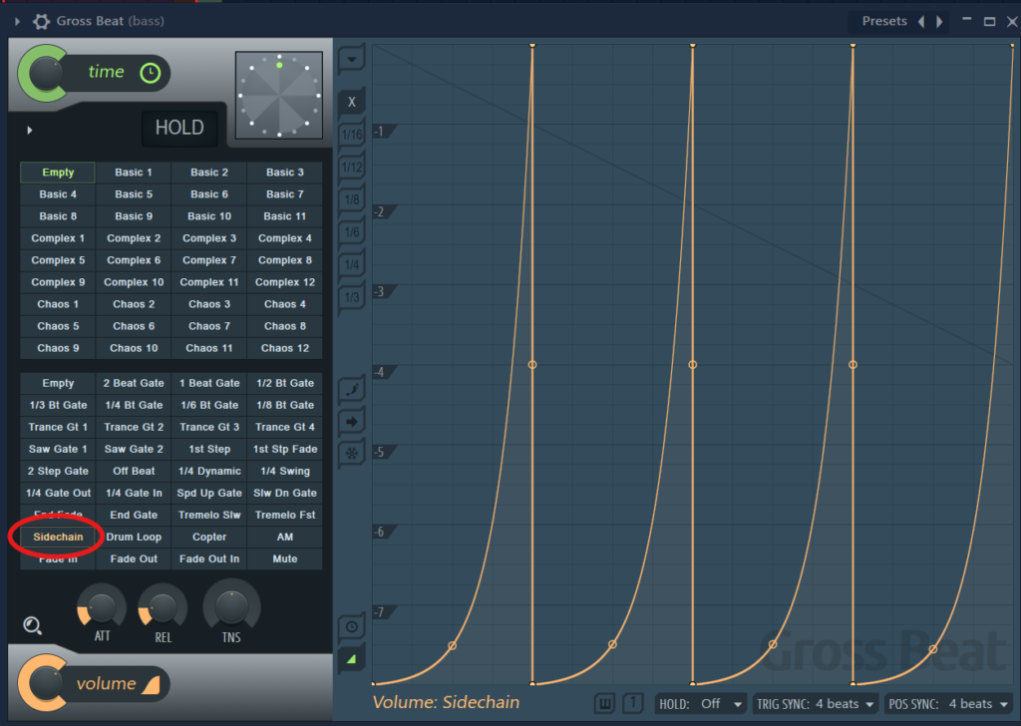Go to next preset arrow
Image resolution: width=1021 pixels, height=726 pixels.
tap(939, 22)
